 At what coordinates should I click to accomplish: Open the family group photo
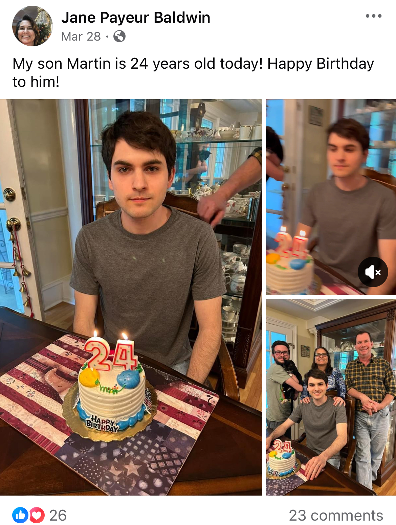pyautogui.click(x=331, y=397)
